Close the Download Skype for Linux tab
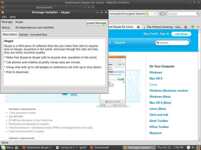201x150 pixels. (138, 27)
